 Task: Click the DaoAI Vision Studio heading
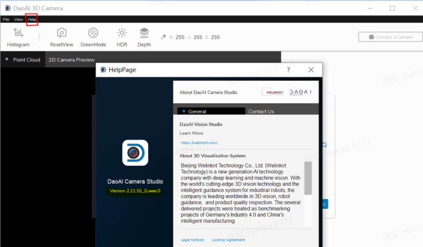coord(201,124)
